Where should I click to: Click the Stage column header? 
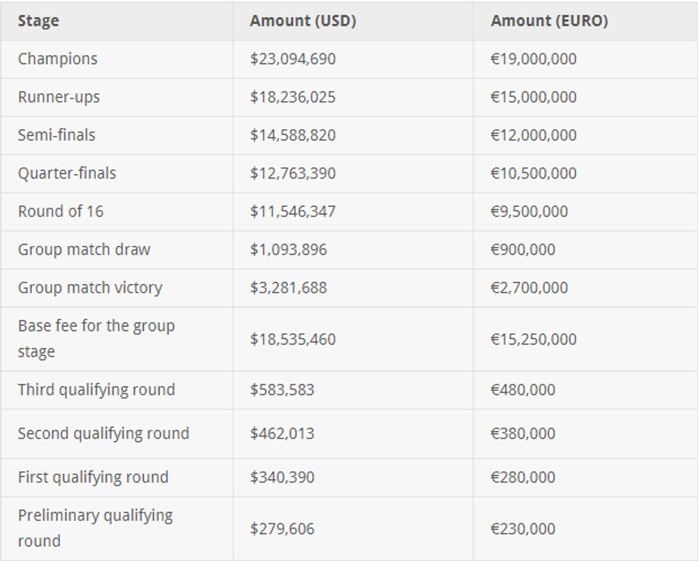(x=38, y=21)
